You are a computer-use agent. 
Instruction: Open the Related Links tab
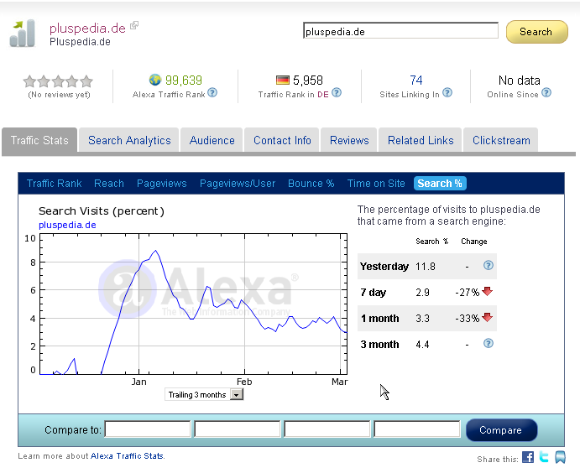coord(421,140)
